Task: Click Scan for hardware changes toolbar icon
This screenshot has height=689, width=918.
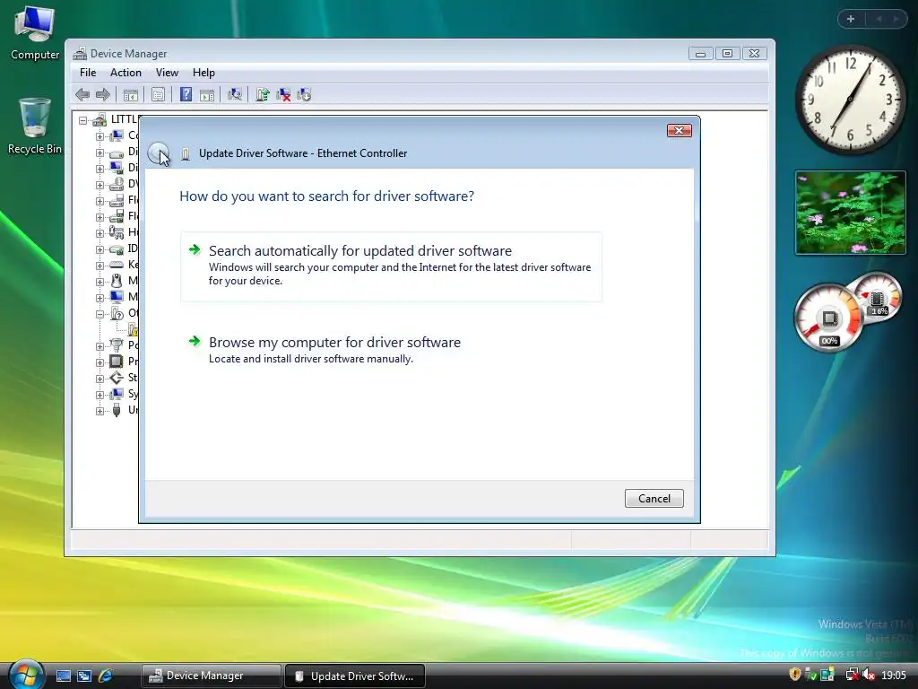Action: pos(235,94)
